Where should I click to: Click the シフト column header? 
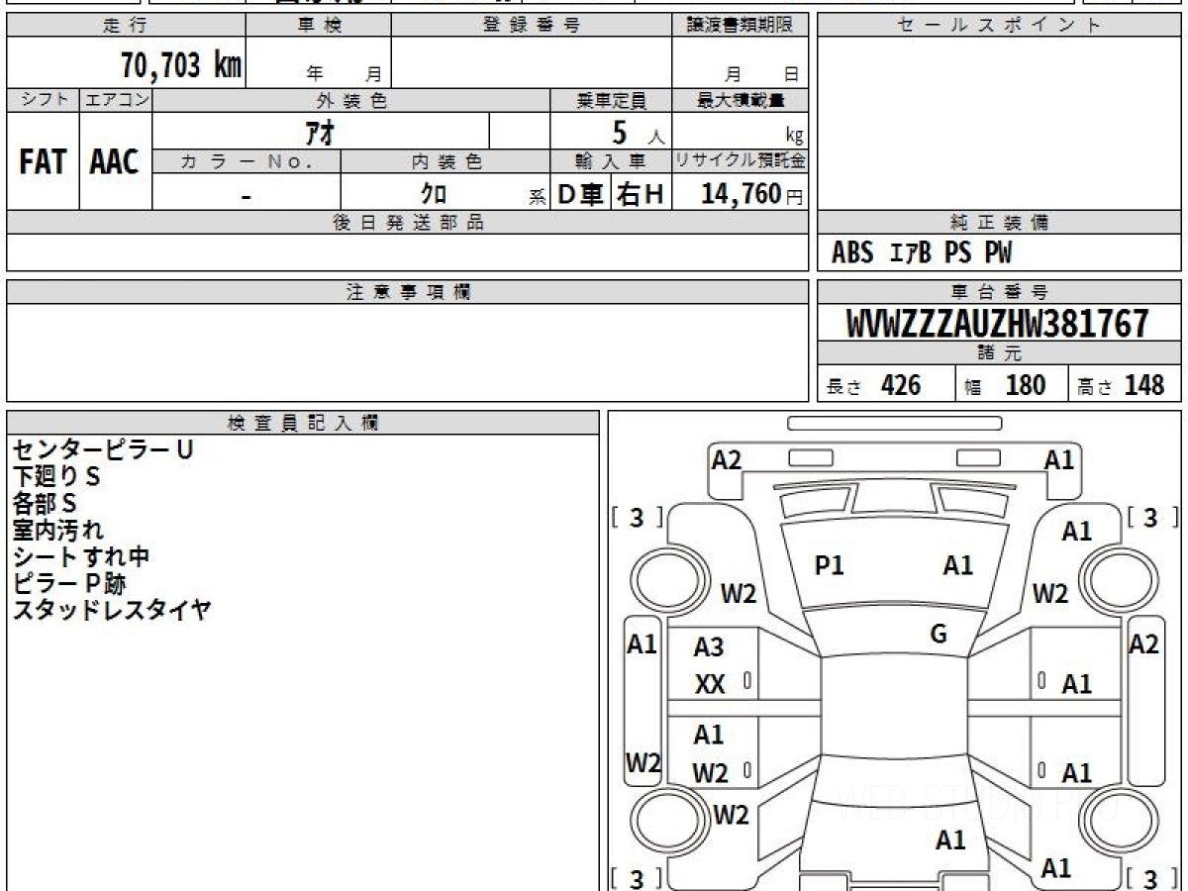coord(43,100)
